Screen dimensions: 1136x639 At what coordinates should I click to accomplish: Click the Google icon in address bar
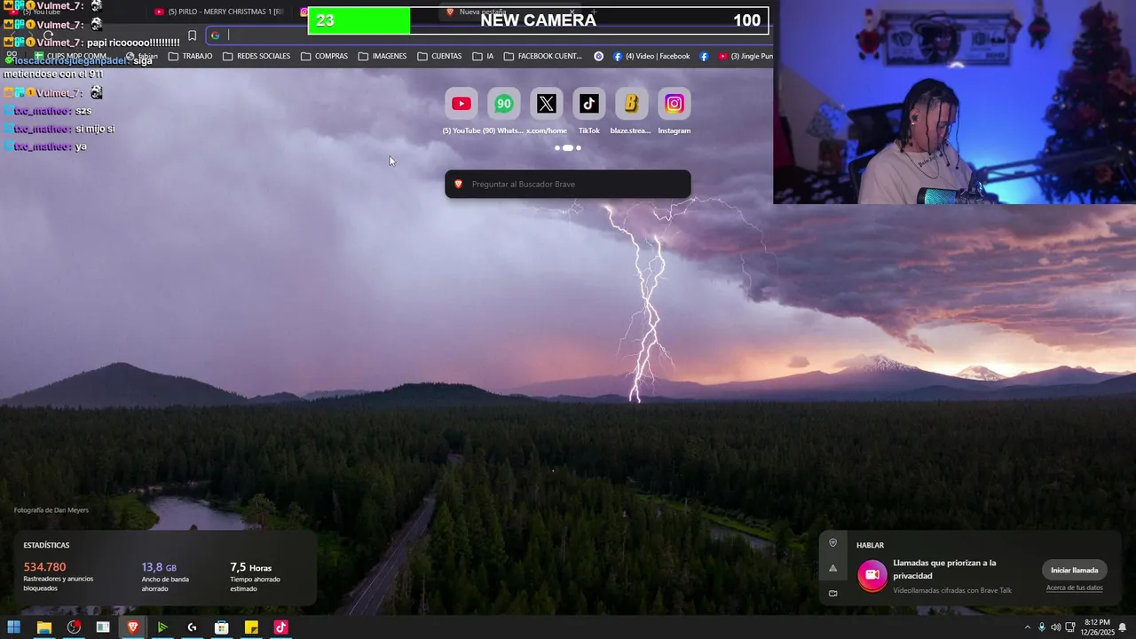coord(215,35)
